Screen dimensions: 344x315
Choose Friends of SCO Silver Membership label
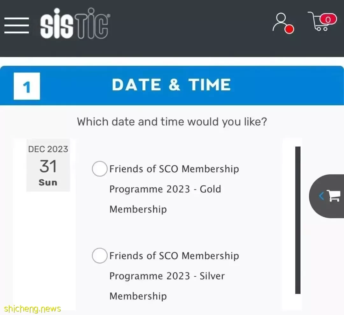[174, 276]
